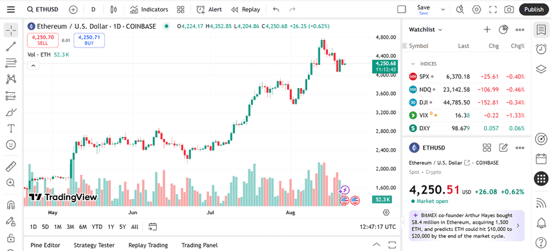The image size is (551, 251).
Task: Click the Publish button
Action: click(x=534, y=9)
